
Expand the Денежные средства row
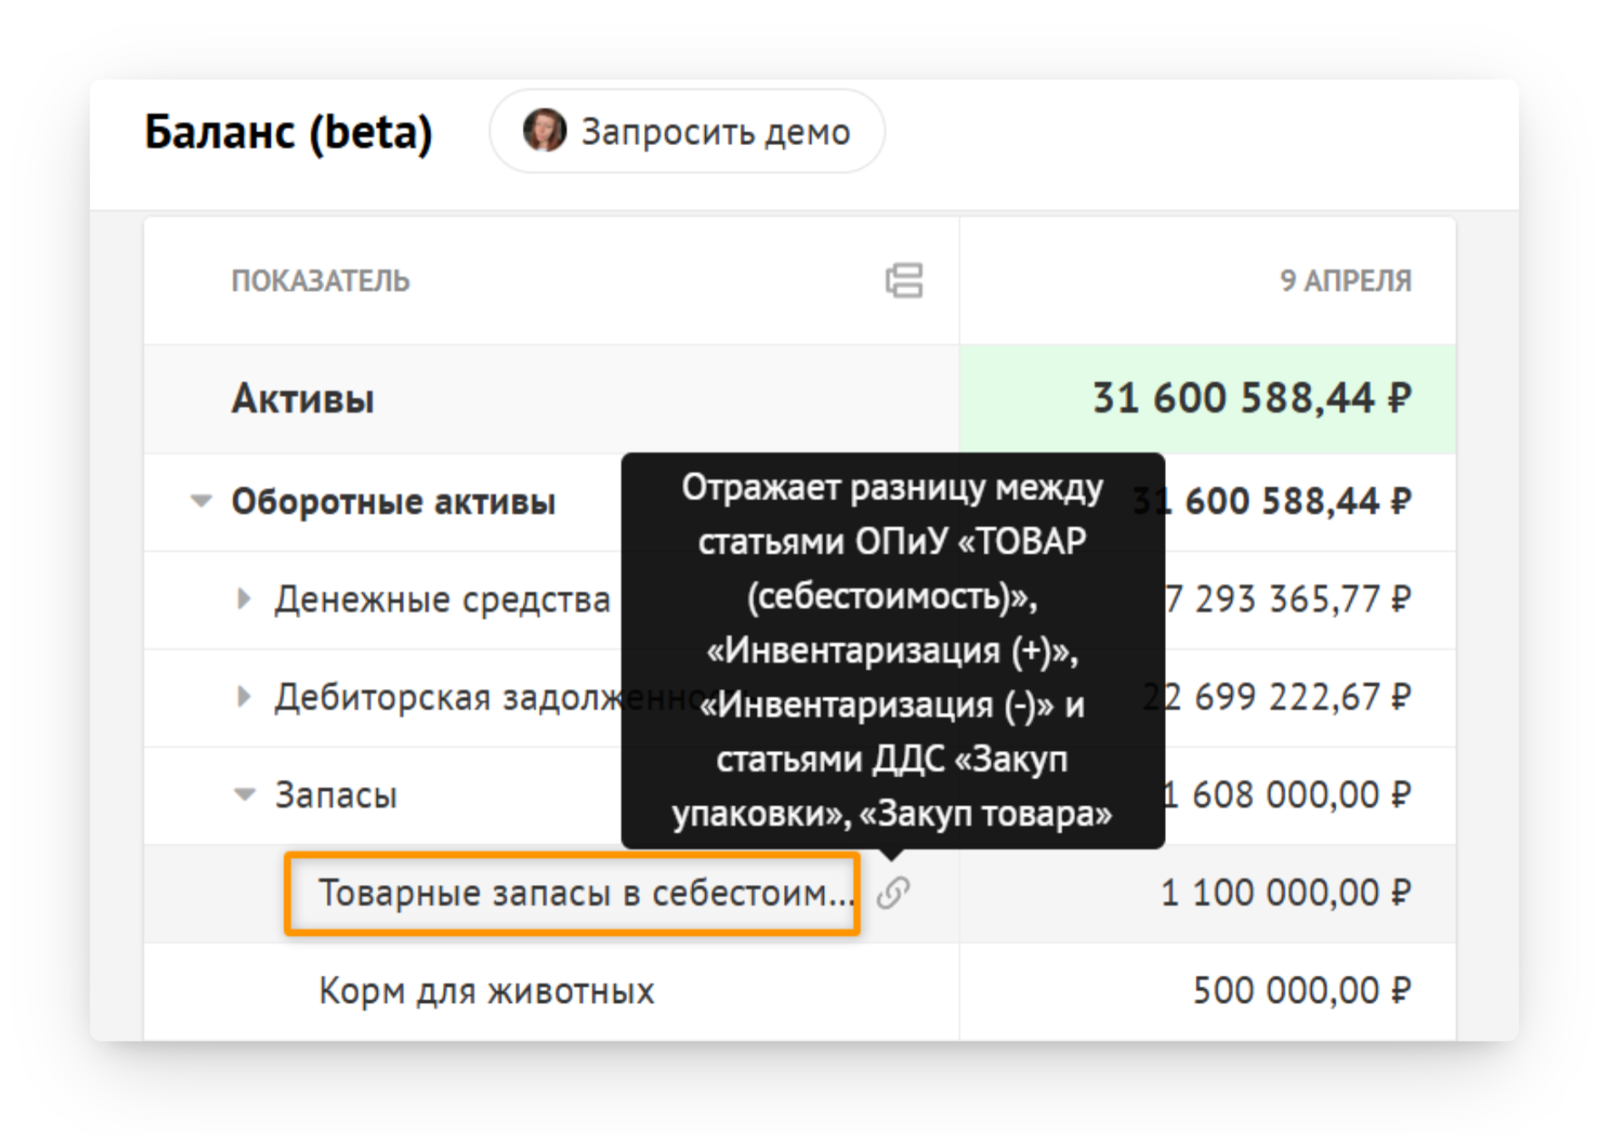pos(244,599)
